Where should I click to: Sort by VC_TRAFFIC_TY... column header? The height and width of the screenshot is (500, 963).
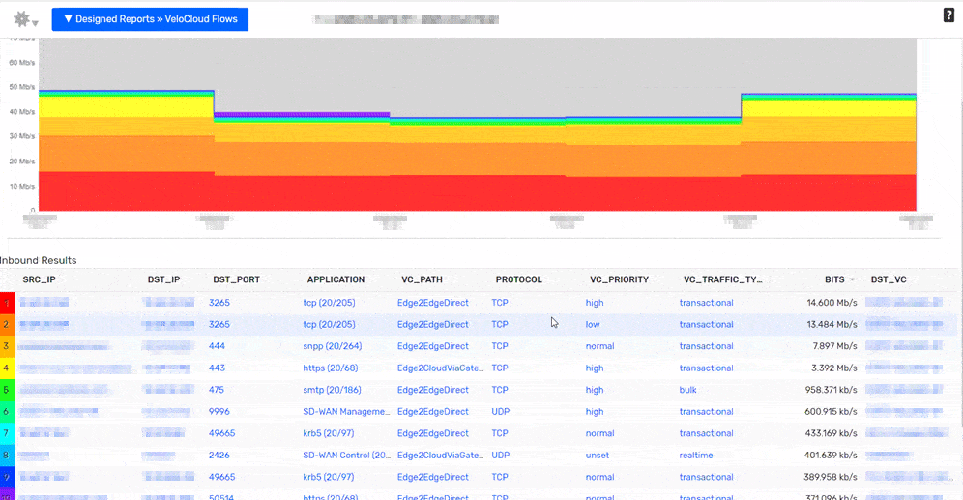[x=723, y=279]
